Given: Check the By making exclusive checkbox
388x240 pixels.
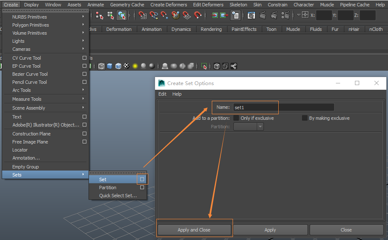Looking at the screenshot, I should (305, 118).
